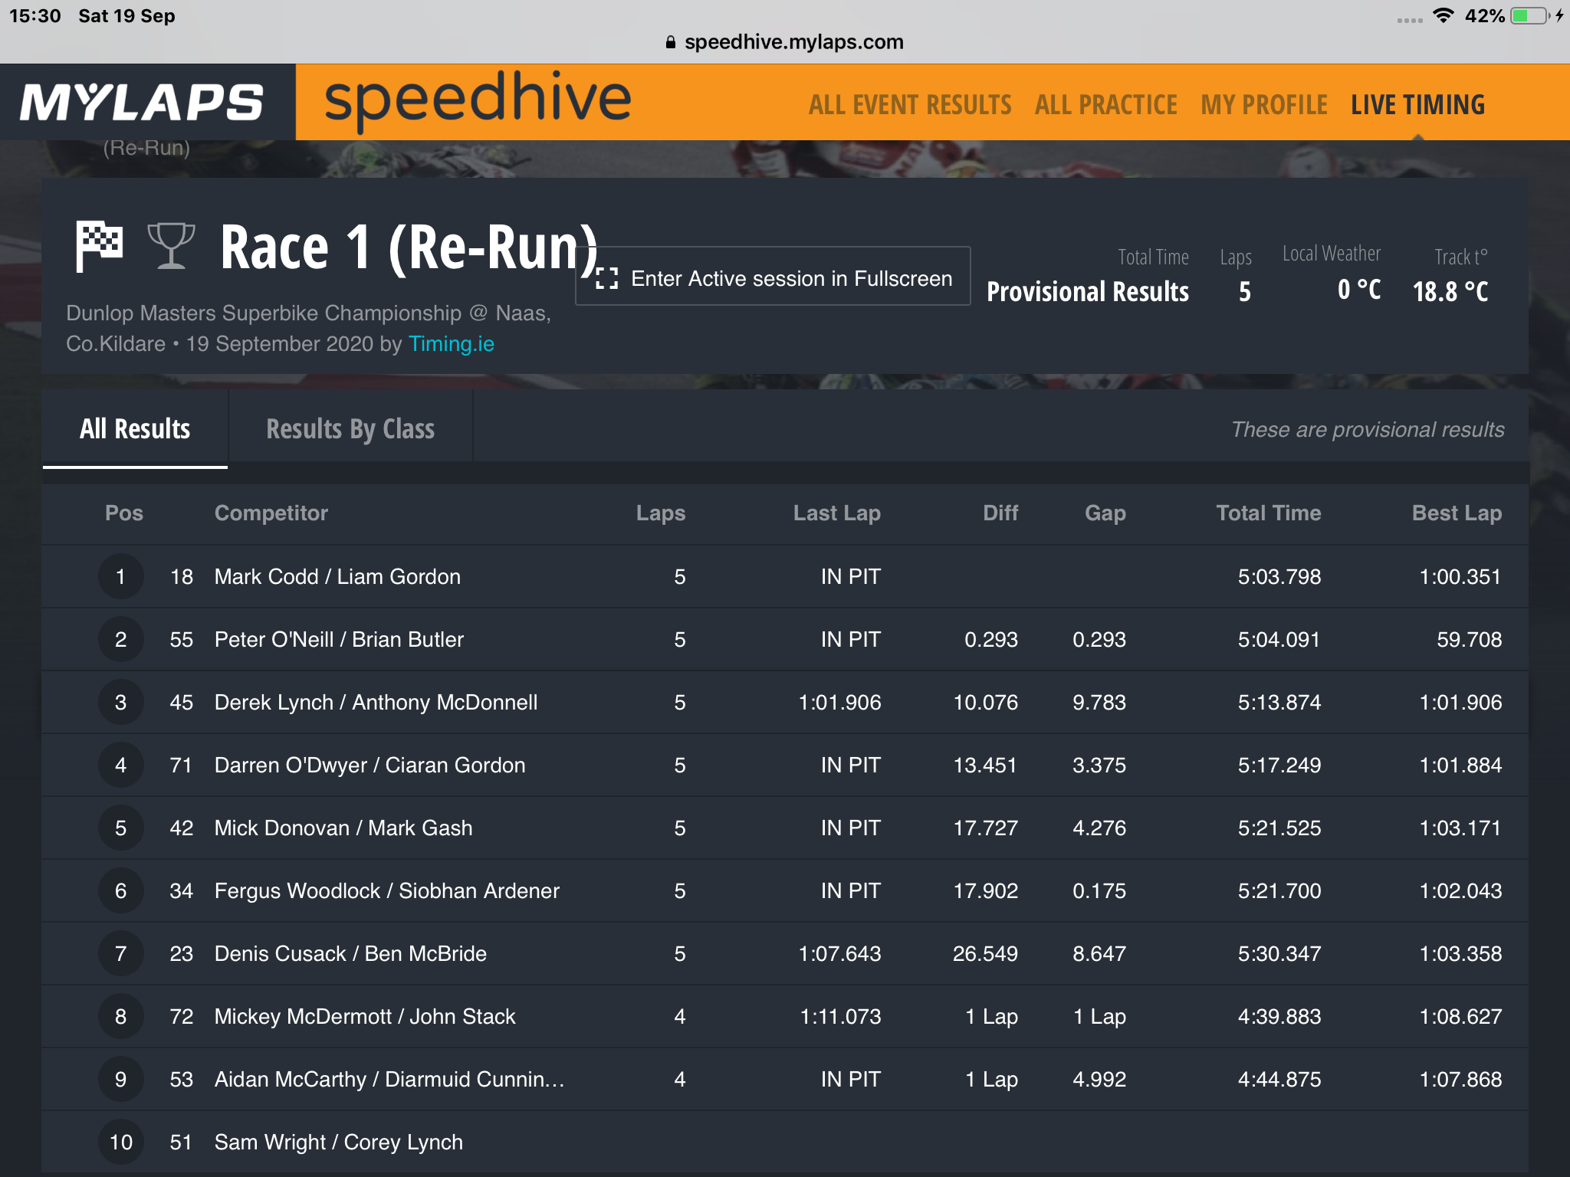Select competitor Darren O'Dwyer / Ciaran Gordon
The width and height of the screenshot is (1570, 1177).
pyautogui.click(x=370, y=765)
